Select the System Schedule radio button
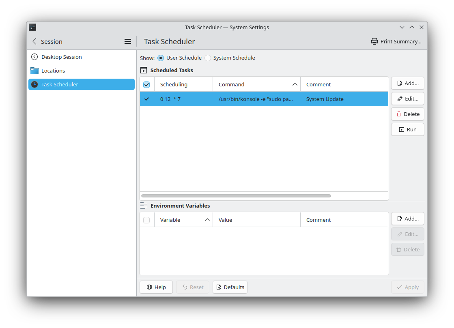 pyautogui.click(x=208, y=58)
